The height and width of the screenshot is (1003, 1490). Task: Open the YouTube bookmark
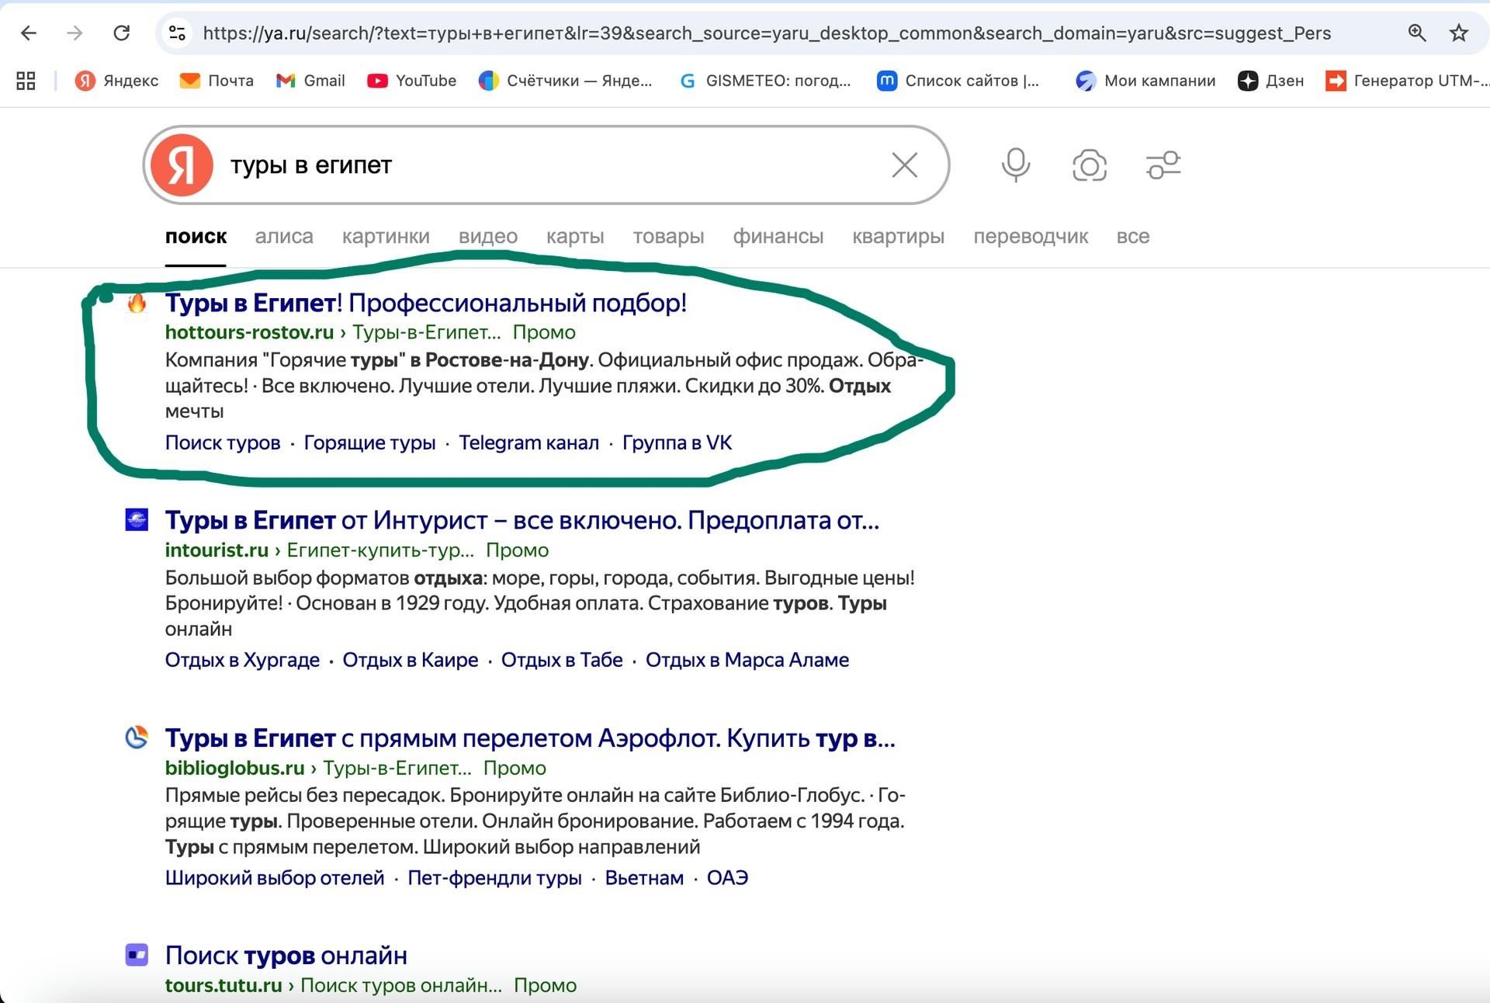tap(411, 81)
